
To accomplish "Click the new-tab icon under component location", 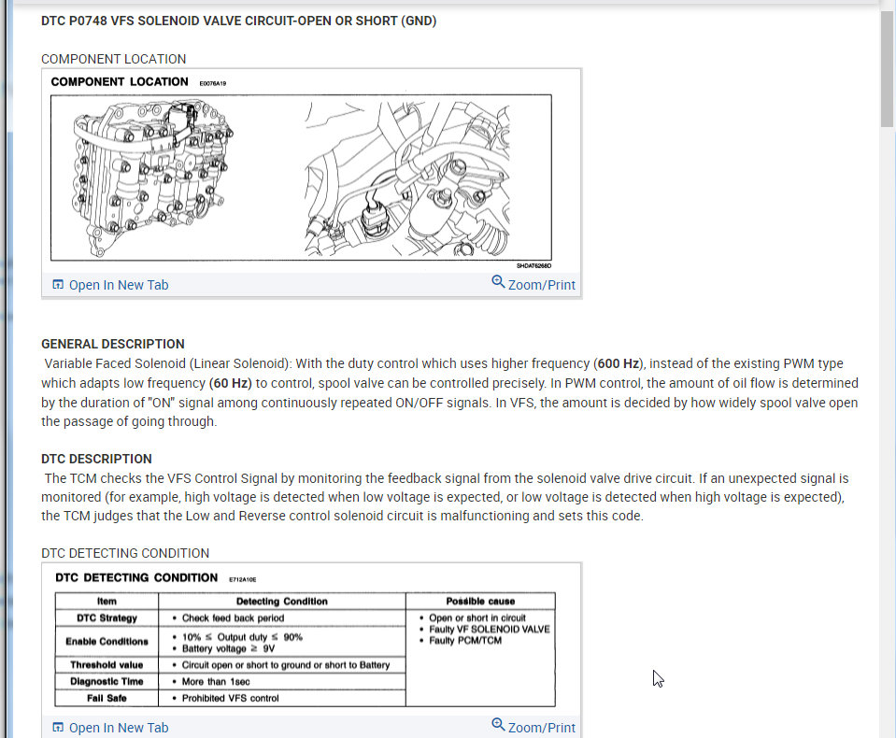I will point(58,285).
